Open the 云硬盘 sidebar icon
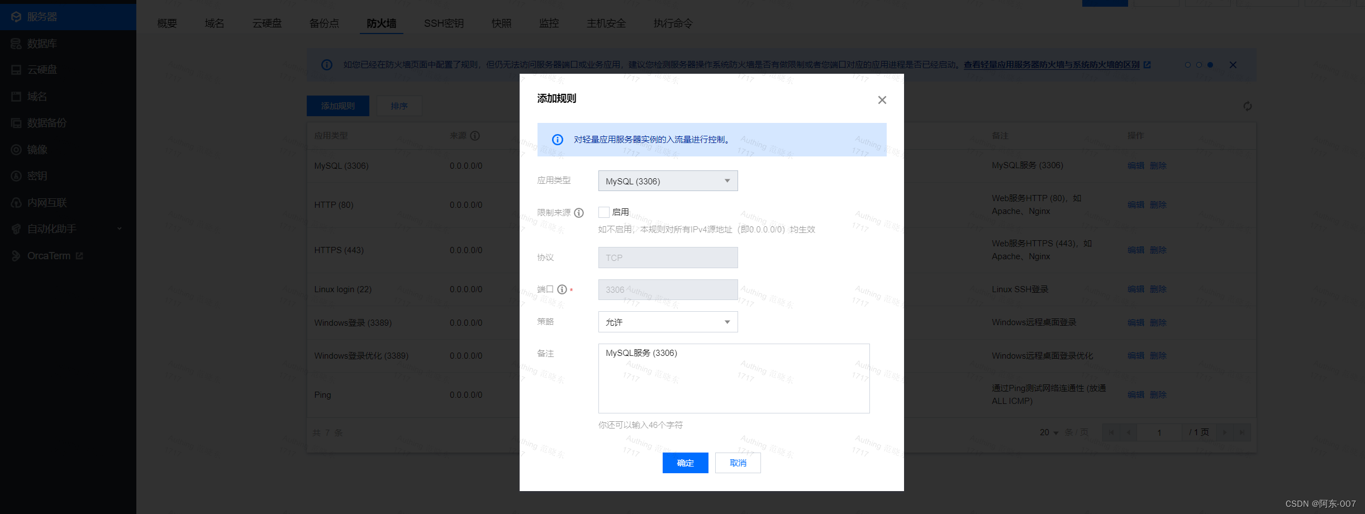The height and width of the screenshot is (514, 1365). [x=16, y=70]
